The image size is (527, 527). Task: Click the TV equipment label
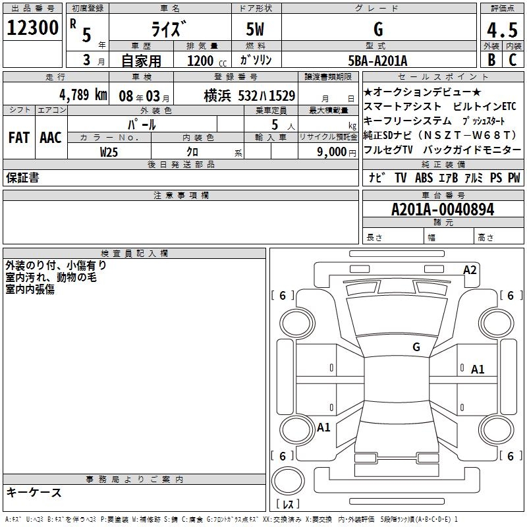(401, 177)
